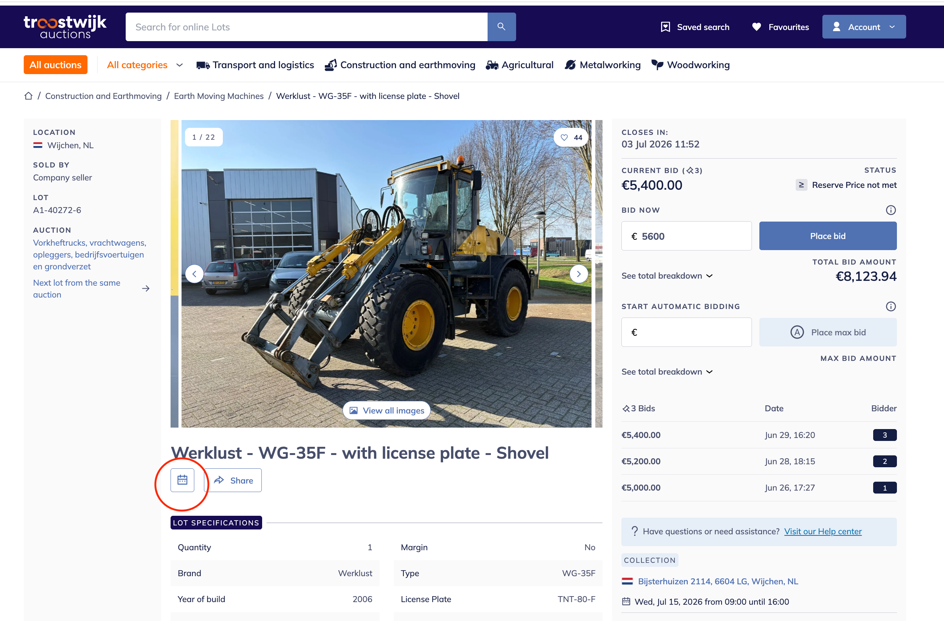Open info icon next to Start Automatic Bidding

tap(891, 306)
